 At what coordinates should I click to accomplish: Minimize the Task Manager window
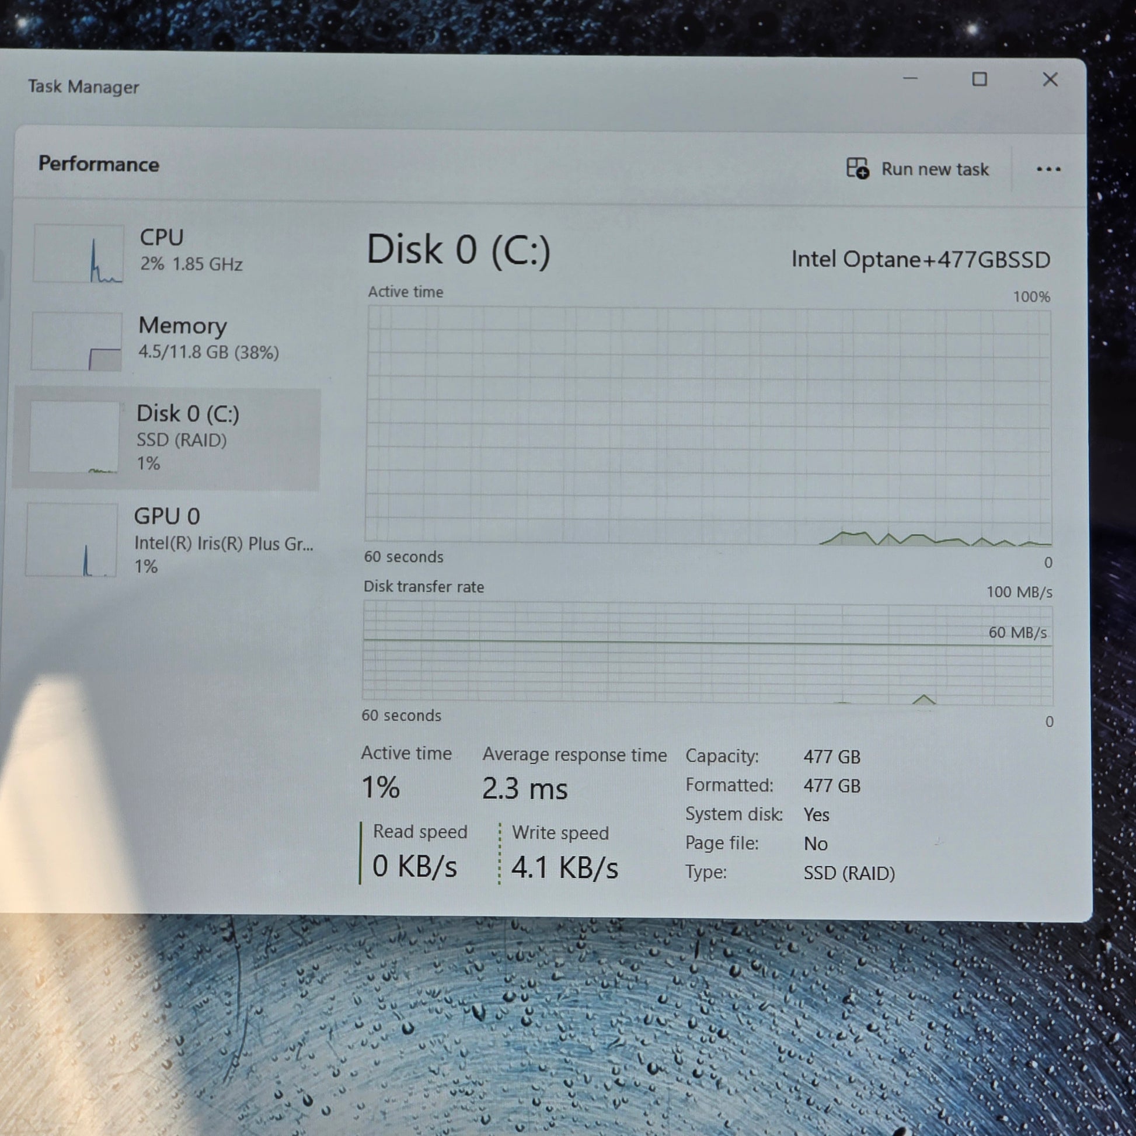(x=910, y=78)
